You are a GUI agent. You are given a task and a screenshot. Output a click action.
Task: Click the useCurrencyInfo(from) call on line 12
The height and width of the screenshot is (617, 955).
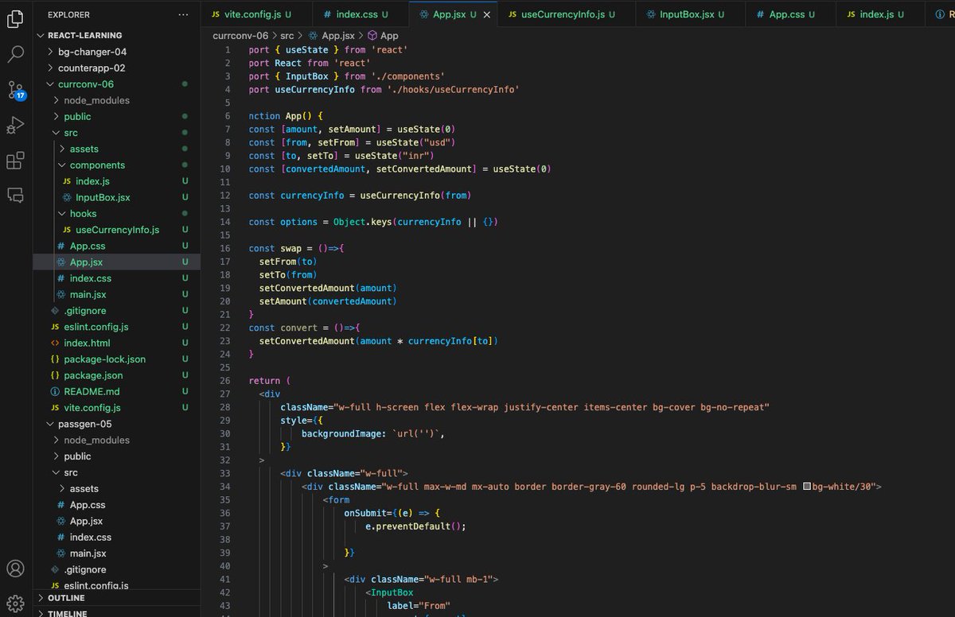[x=416, y=195]
